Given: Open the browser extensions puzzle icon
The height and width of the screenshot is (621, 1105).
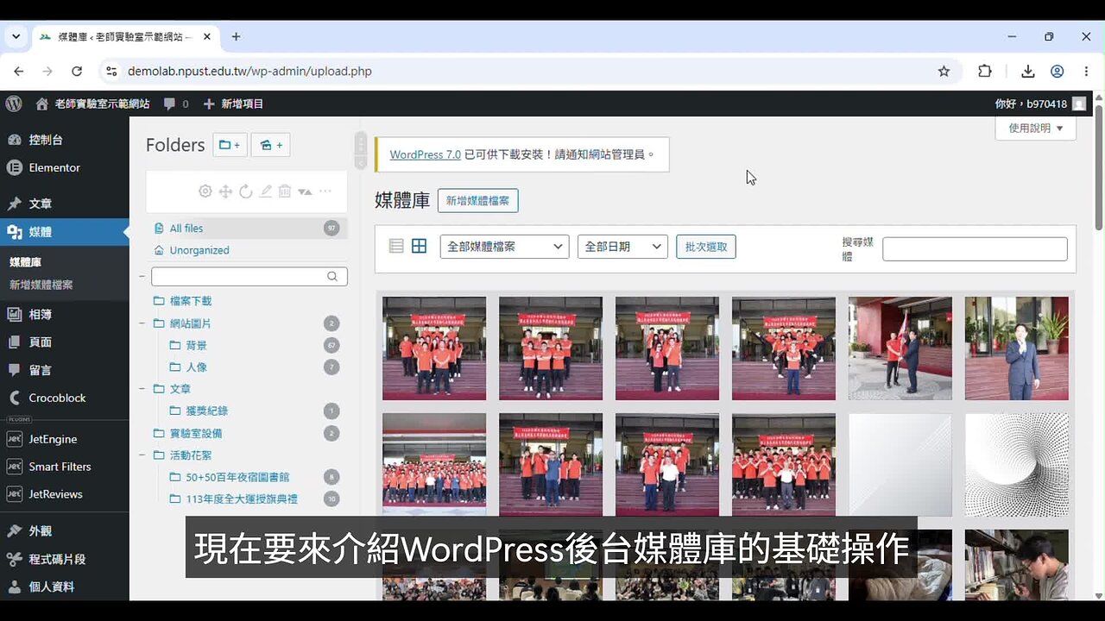Looking at the screenshot, I should (x=985, y=72).
